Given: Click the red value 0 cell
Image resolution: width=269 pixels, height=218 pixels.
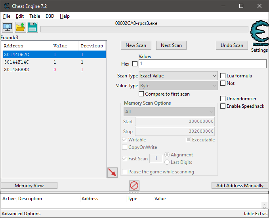Looking at the screenshot, I should click(x=55, y=70).
